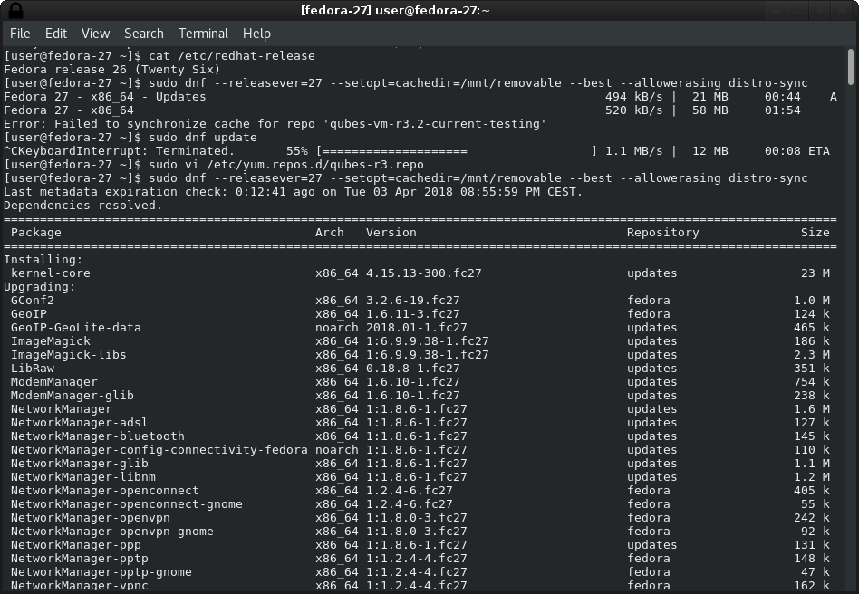Click the "148 k" size value
Screen dimensions: 859x594
pyautogui.click(x=811, y=559)
